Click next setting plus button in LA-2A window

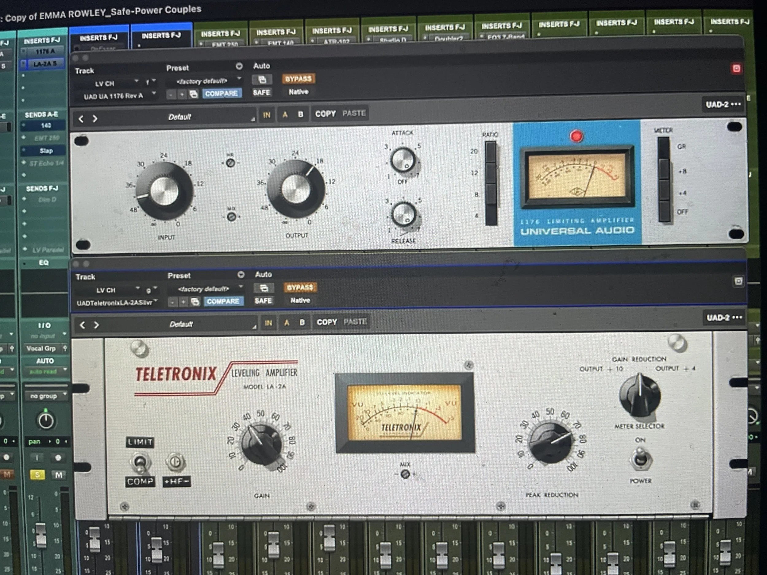click(x=183, y=302)
